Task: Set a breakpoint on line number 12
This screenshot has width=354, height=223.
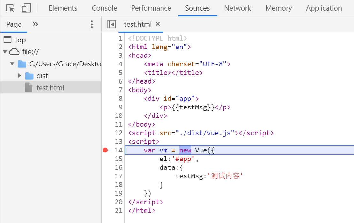Action: (x=118, y=133)
